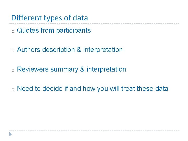Click the Reviewers summary & interpretation line
This screenshot has height=141, width=188.
click(71, 69)
